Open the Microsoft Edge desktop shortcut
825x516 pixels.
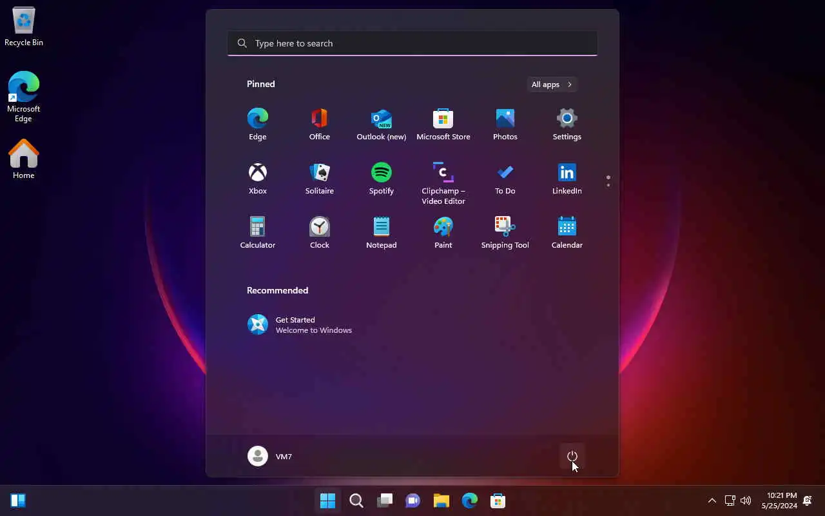tap(24, 97)
